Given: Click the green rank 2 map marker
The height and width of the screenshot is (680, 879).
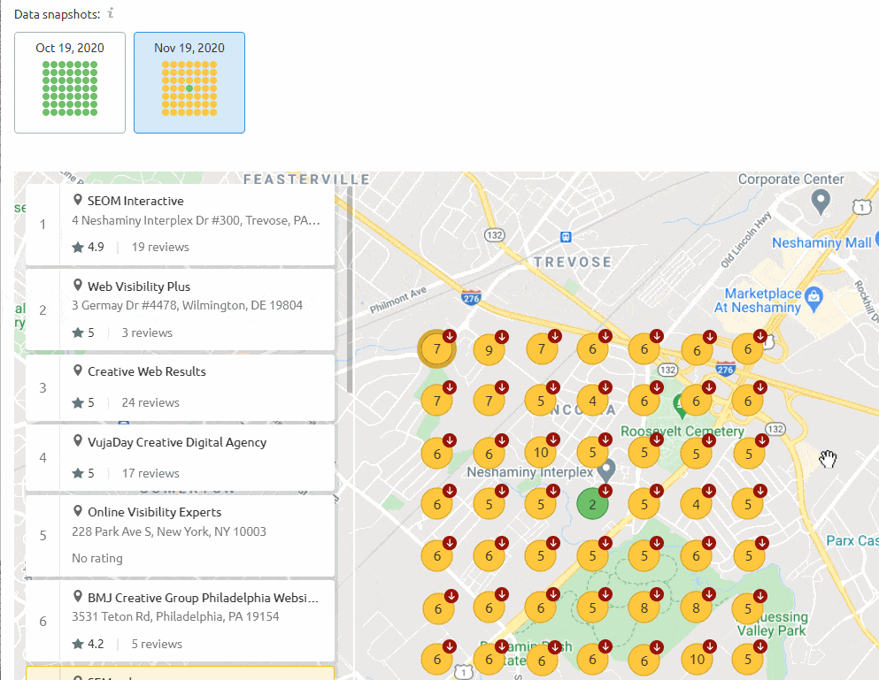Looking at the screenshot, I should (592, 504).
